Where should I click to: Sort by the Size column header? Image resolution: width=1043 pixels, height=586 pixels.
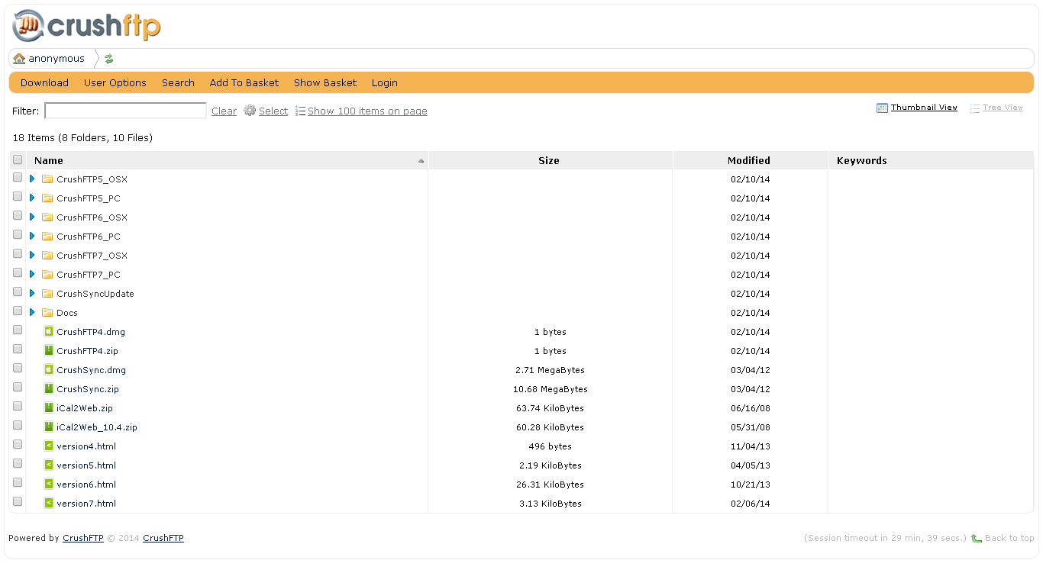550,160
